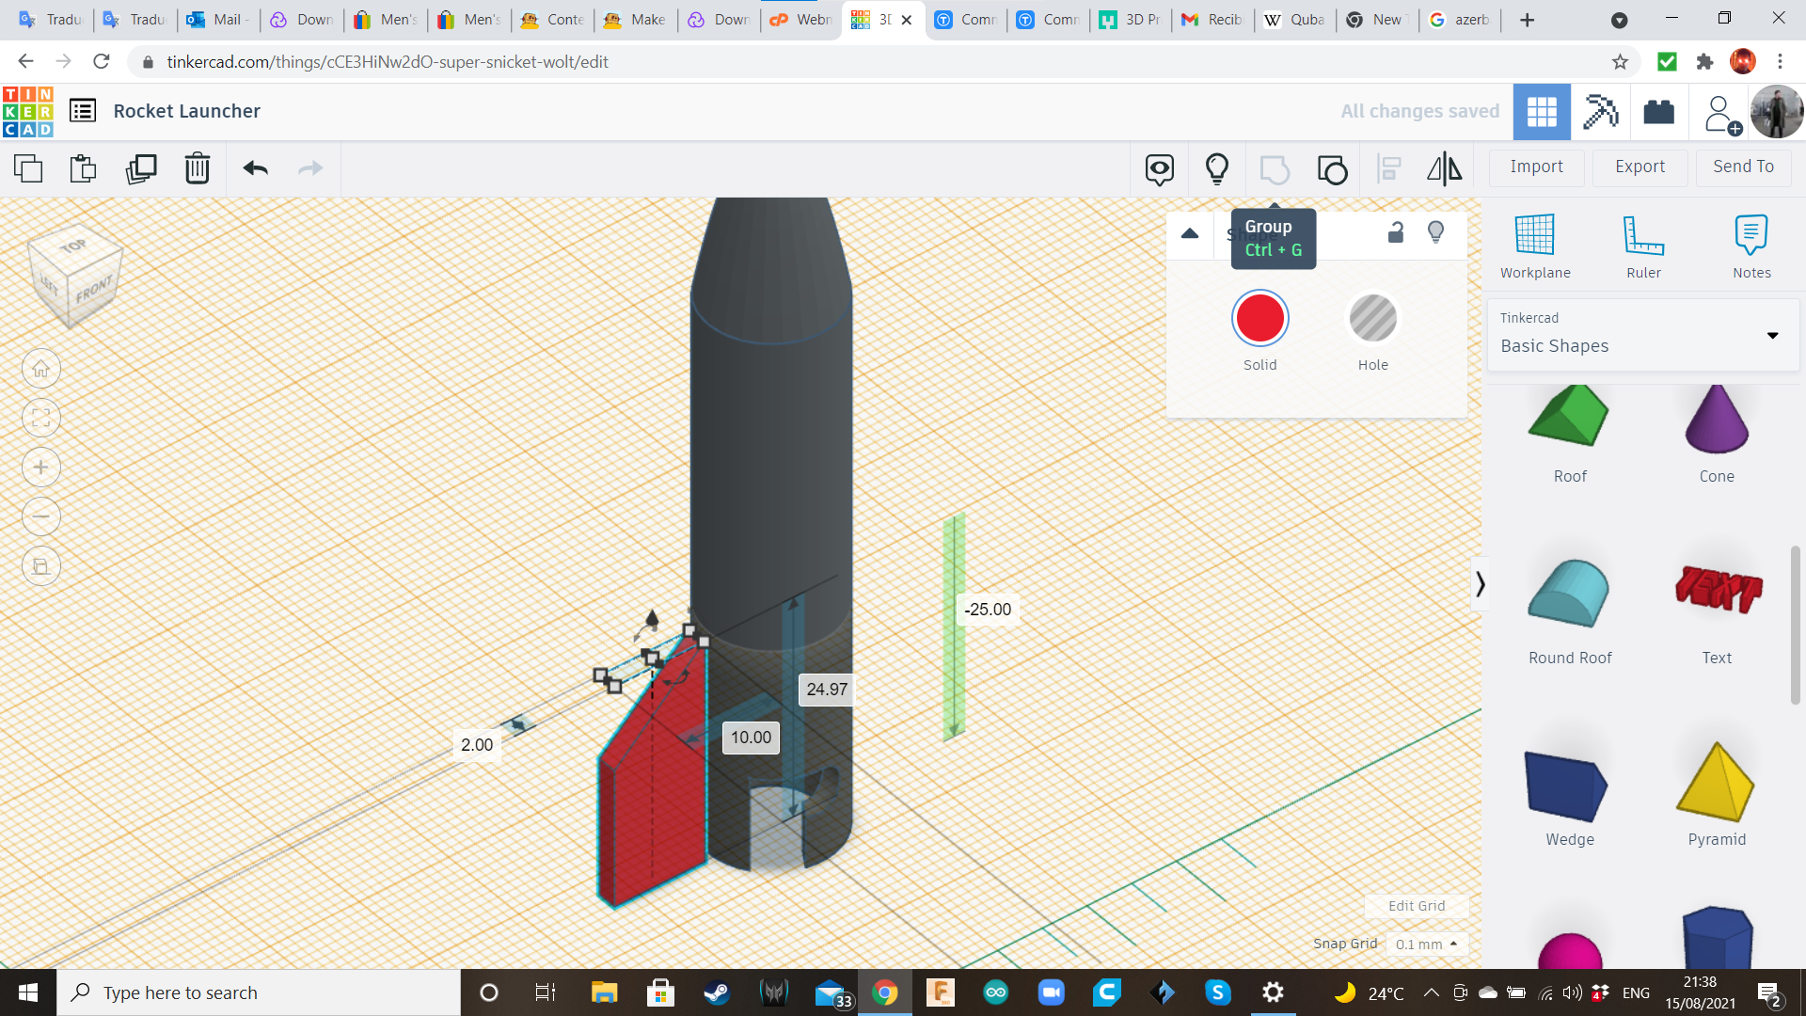1806x1016 pixels.
Task: Toggle the shape lock icon
Action: pos(1396,232)
